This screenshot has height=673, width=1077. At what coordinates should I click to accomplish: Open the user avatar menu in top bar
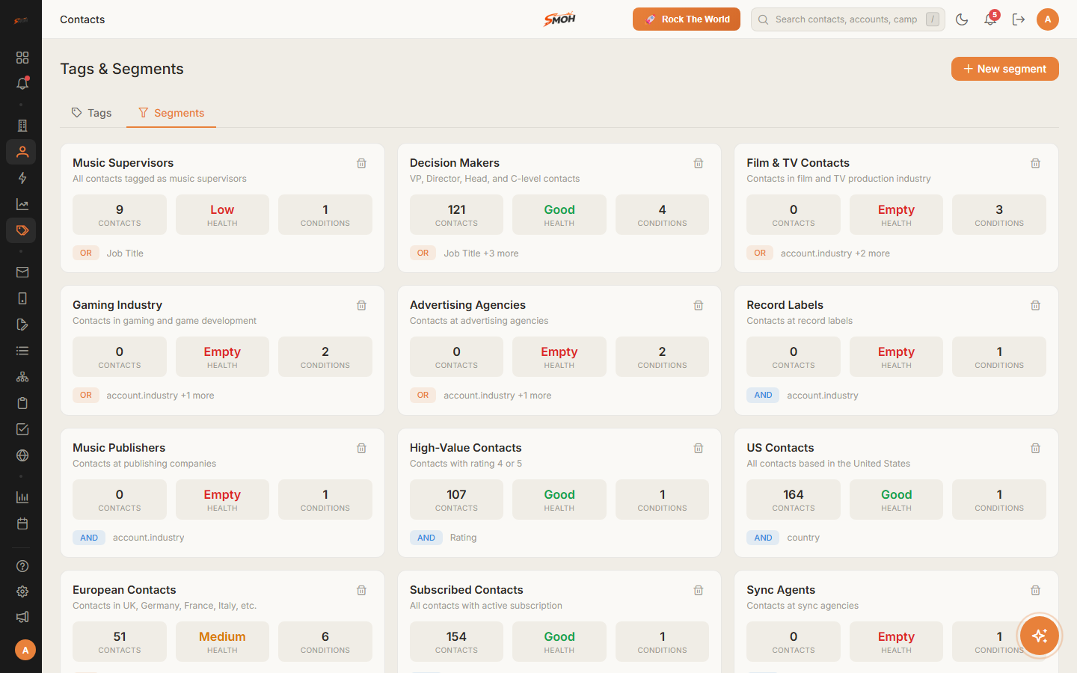click(1048, 19)
